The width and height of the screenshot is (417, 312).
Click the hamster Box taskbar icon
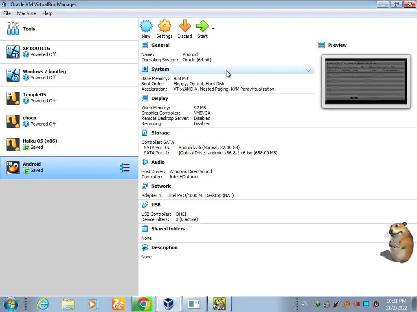(219, 304)
